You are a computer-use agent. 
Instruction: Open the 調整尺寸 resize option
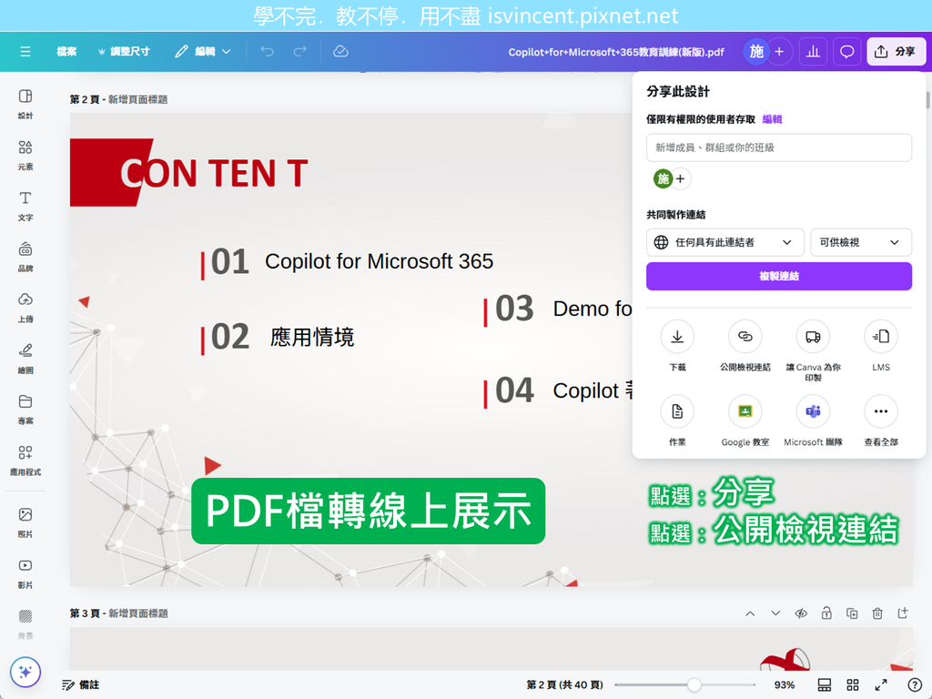(124, 52)
